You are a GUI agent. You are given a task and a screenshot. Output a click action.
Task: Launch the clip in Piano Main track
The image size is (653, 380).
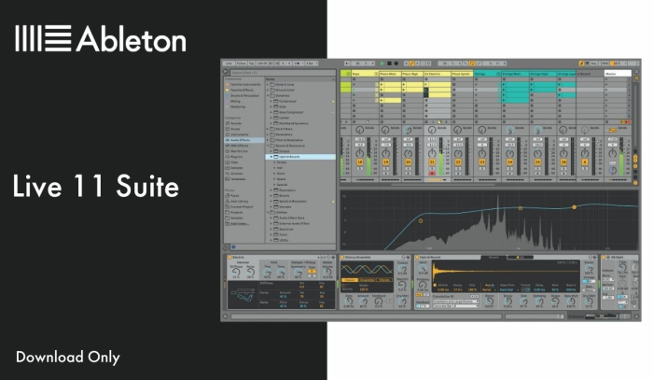[x=382, y=84]
